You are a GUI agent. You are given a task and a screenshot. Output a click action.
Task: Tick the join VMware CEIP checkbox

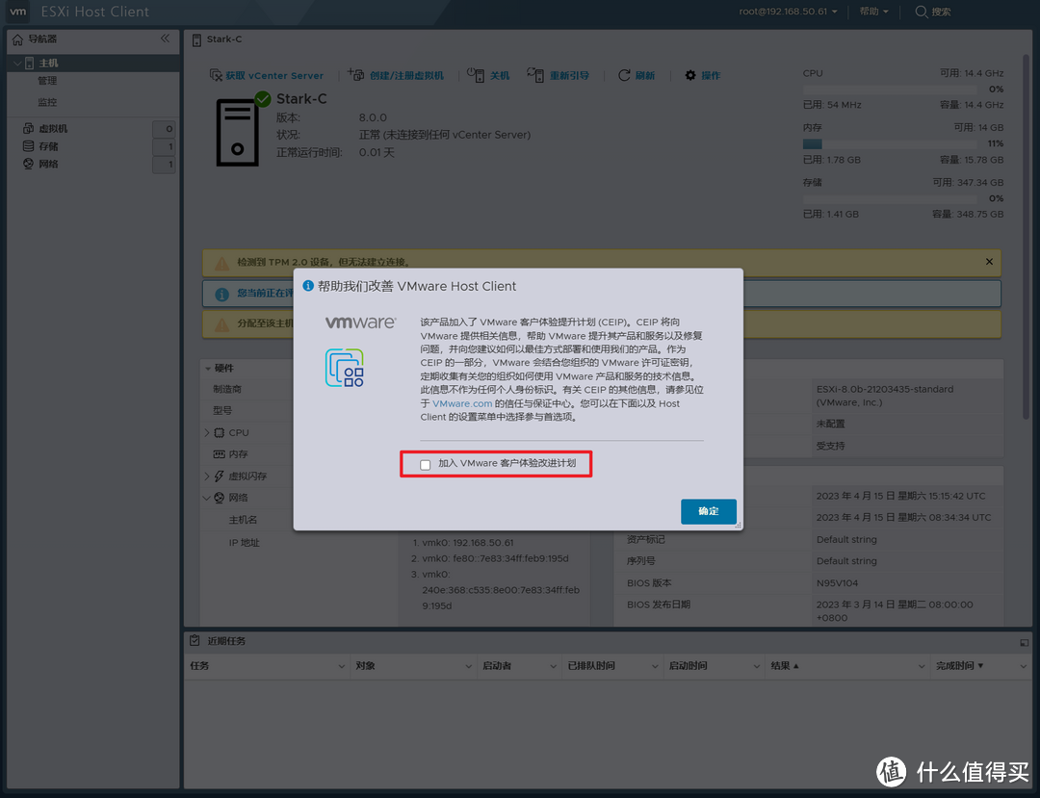click(426, 465)
